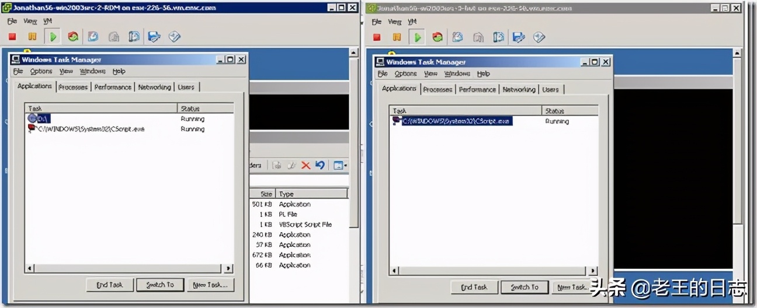Screen dimensions: 757x308
Task: Click the Reset VM icon in right console
Action: pos(437,37)
